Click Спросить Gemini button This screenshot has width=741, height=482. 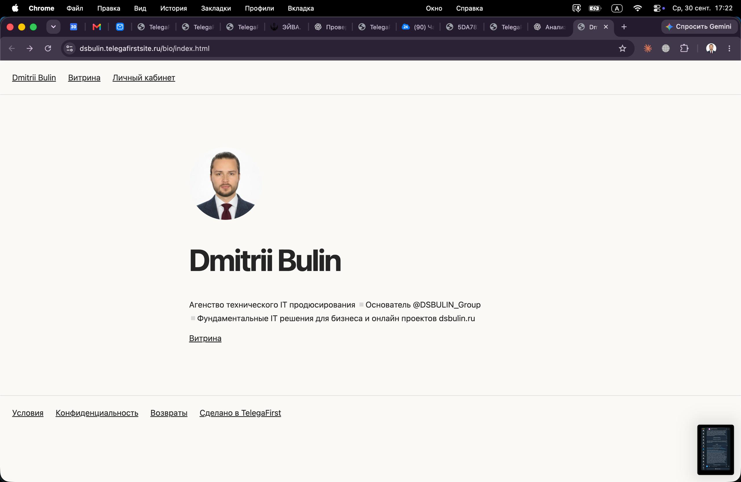pos(699,27)
